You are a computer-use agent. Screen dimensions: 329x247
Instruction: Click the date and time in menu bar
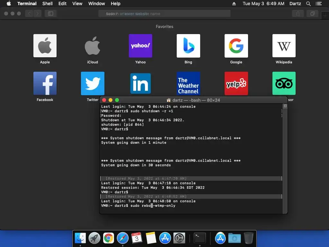(x=263, y=4)
